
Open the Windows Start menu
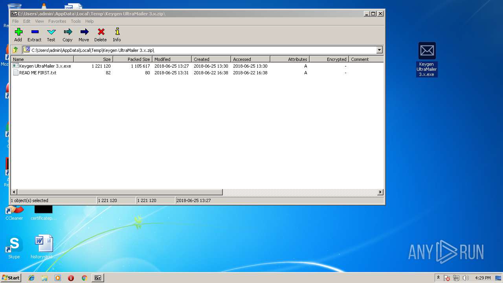click(11, 277)
